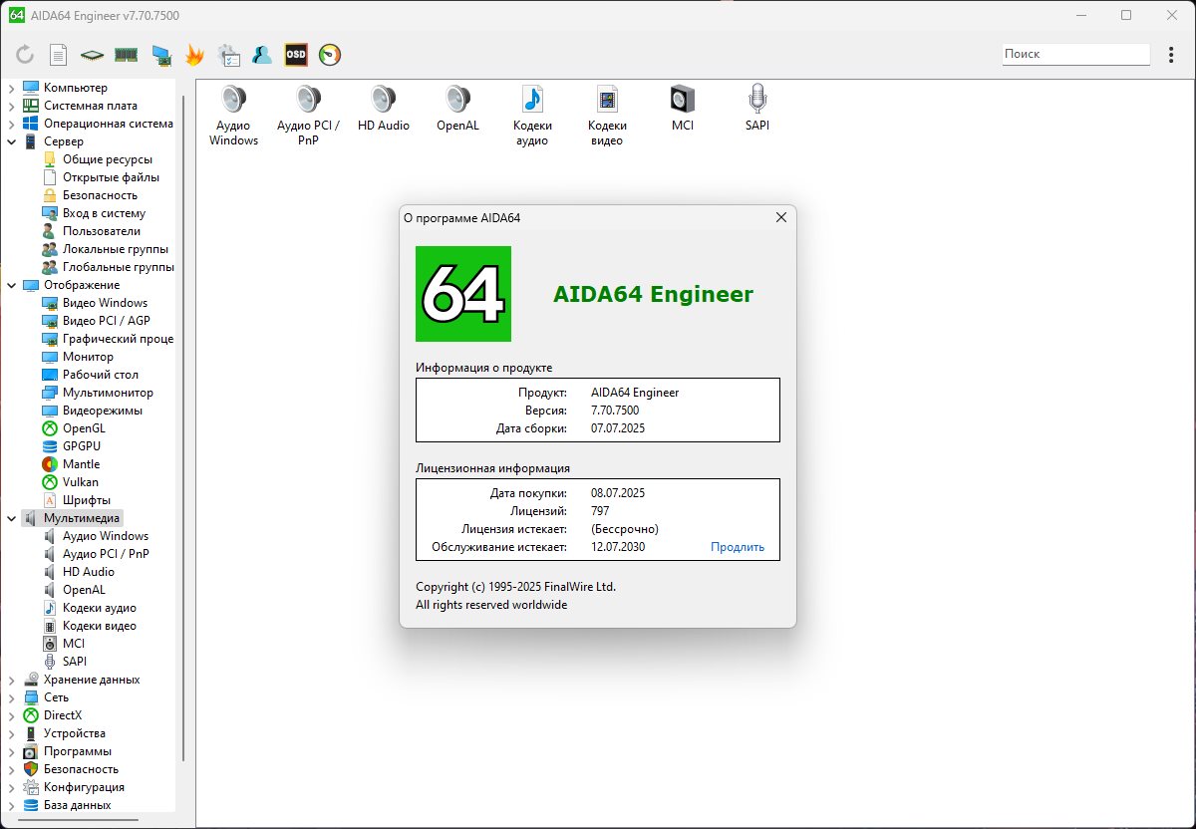The image size is (1196, 829).
Task: Select Открытые файлы in the tree
Action: click(x=111, y=177)
